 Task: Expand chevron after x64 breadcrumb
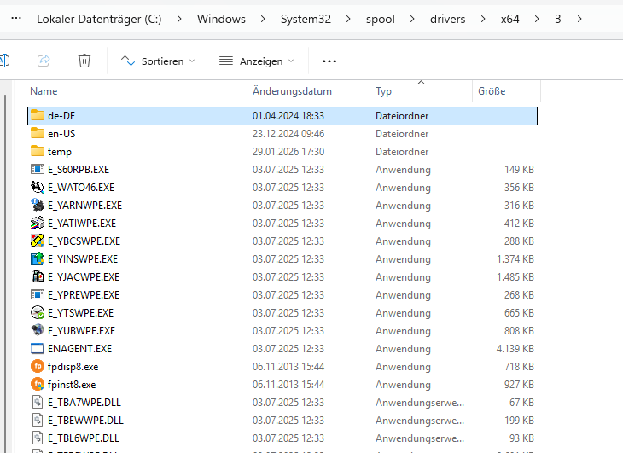(x=537, y=19)
